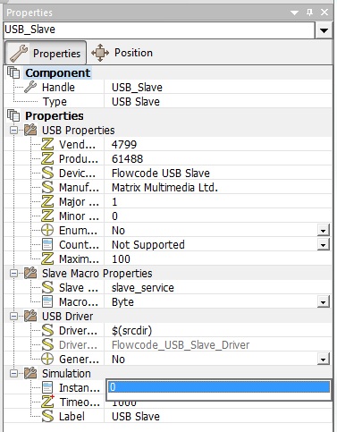Open the Enumeration No dropdown arrow
The width and height of the screenshot is (337, 432).
pyautogui.click(x=324, y=231)
